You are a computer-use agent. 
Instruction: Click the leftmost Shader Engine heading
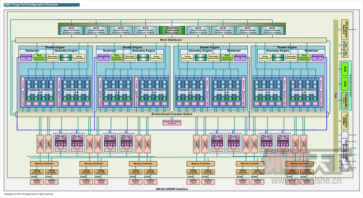(55, 47)
